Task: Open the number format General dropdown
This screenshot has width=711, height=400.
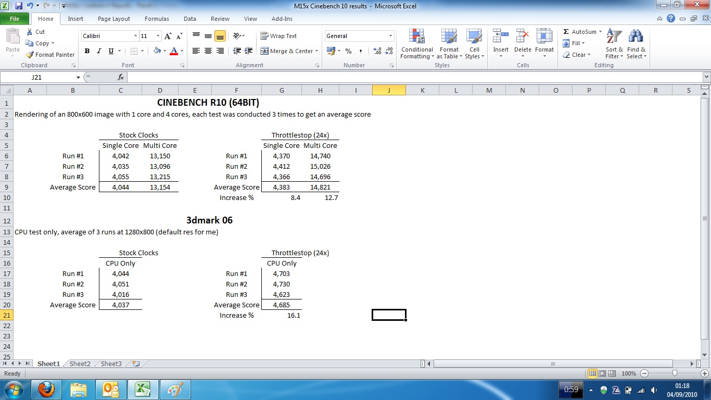Action: pos(390,36)
